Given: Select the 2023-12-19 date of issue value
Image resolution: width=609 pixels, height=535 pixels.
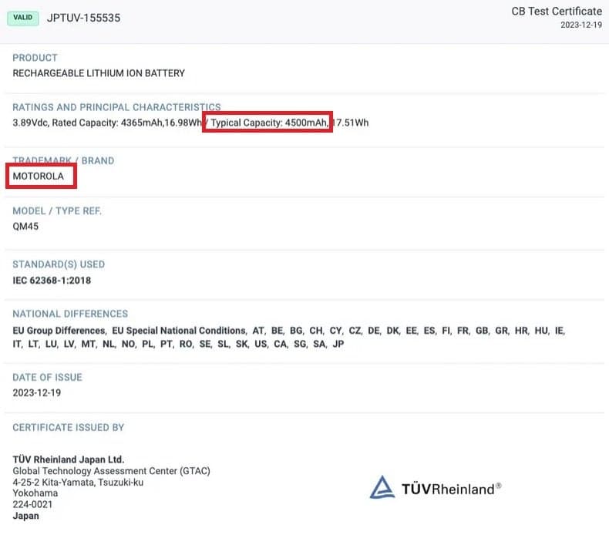Looking at the screenshot, I should click(37, 392).
